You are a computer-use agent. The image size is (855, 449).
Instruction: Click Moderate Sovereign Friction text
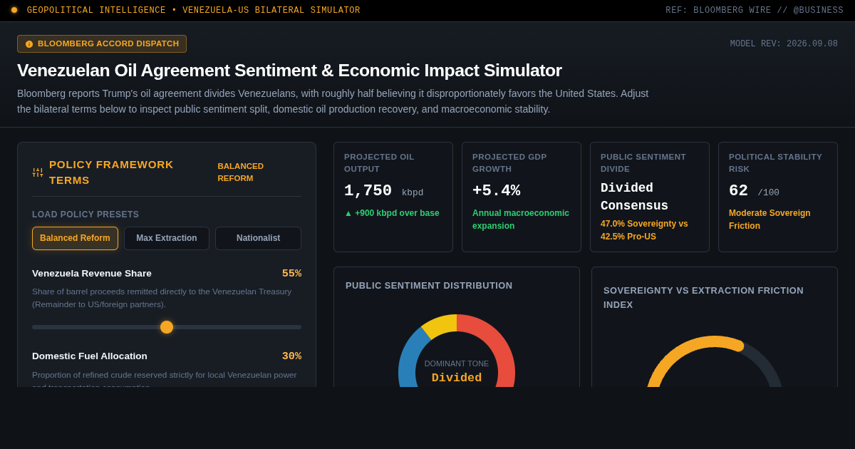769,220
